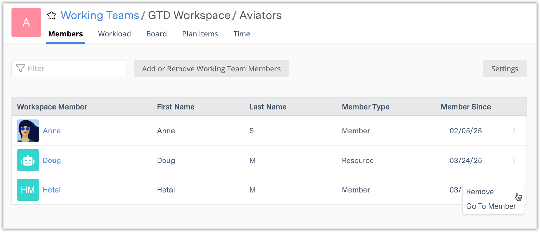Open Hetal's member name link

[x=52, y=190]
